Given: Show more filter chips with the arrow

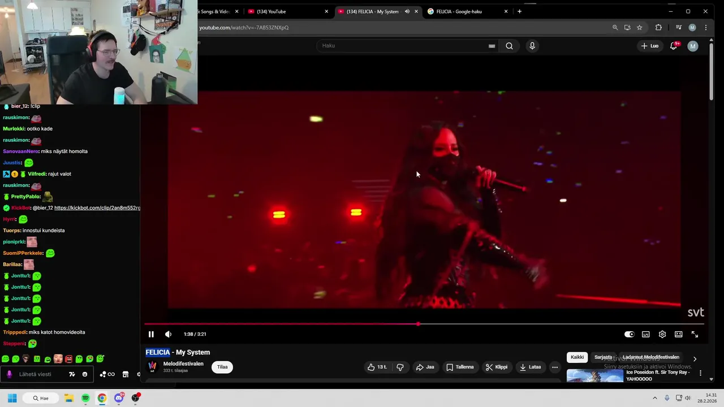Looking at the screenshot, I should [x=695, y=358].
